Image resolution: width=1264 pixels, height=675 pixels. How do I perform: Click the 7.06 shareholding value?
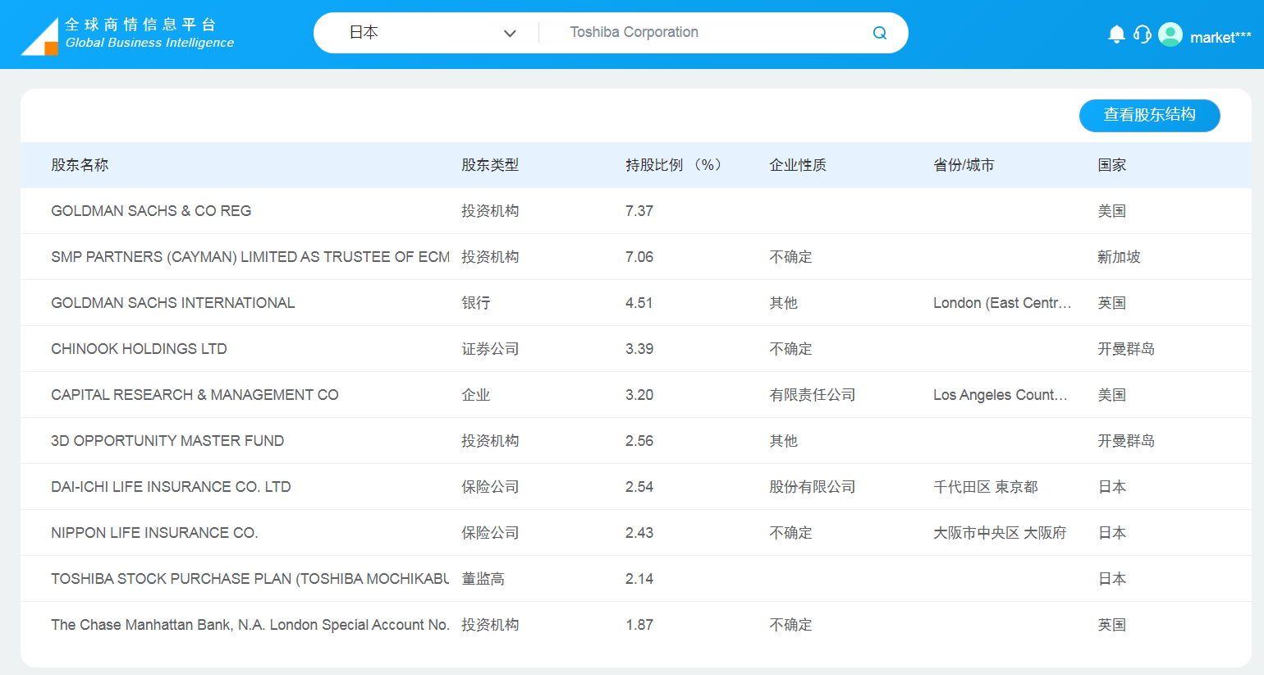click(x=639, y=257)
